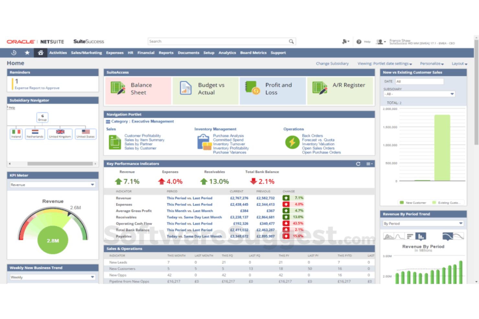
Task: Open the Analytics menu
Action: [x=227, y=53]
